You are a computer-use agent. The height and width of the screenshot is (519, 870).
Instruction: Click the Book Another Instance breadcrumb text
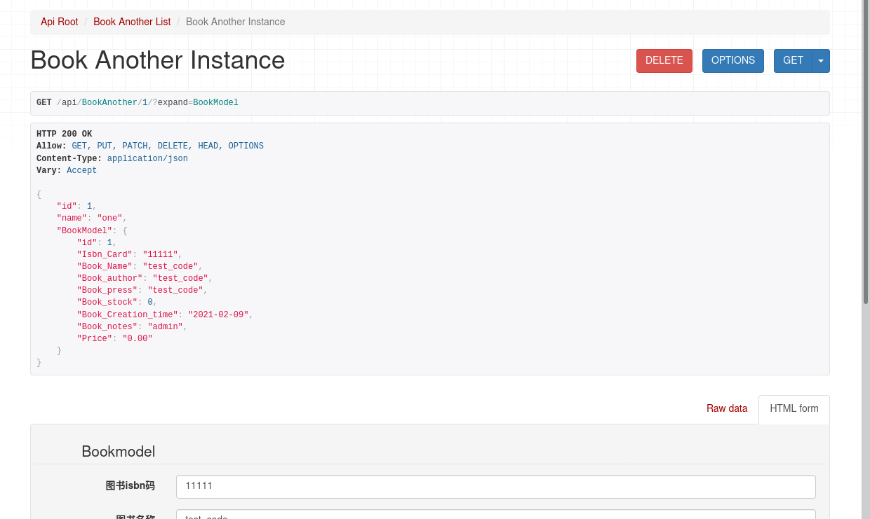[x=235, y=22]
